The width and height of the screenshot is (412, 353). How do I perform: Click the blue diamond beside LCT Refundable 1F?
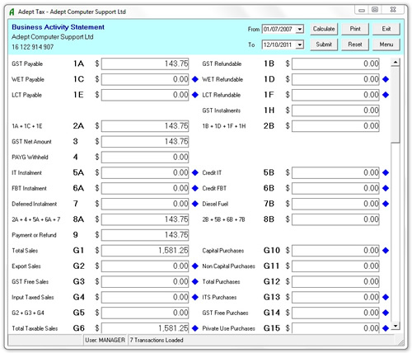[x=386, y=95]
